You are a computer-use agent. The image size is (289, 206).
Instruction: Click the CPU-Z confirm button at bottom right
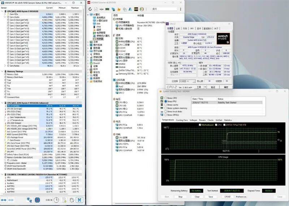pyautogui.click(x=226, y=87)
